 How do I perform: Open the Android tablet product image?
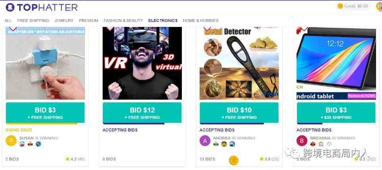[x=336, y=63]
